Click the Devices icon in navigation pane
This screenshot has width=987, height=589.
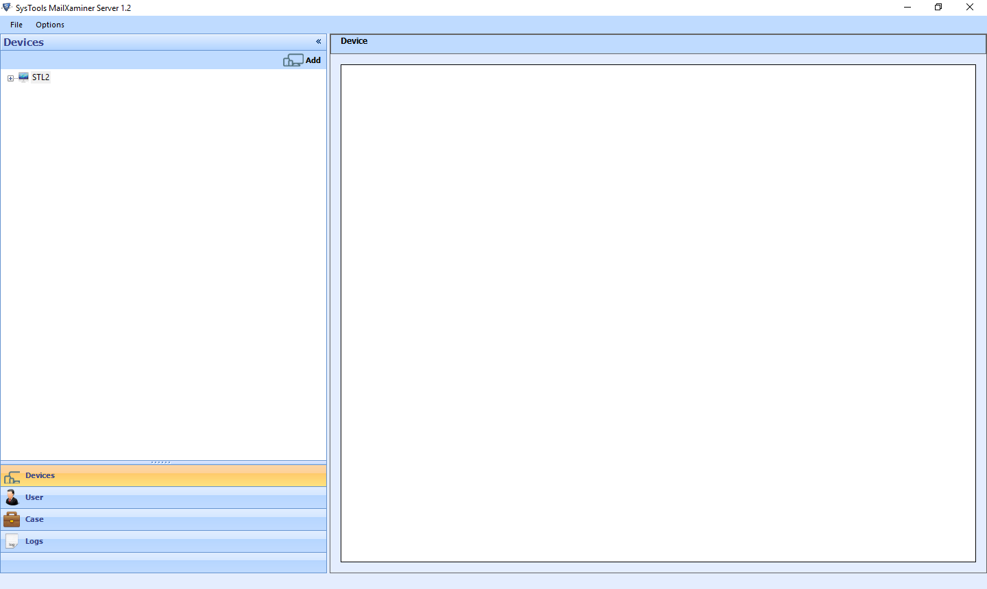12,477
